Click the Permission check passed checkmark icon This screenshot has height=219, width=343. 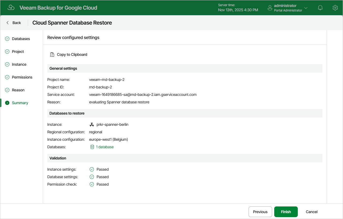pyautogui.click(x=92, y=184)
